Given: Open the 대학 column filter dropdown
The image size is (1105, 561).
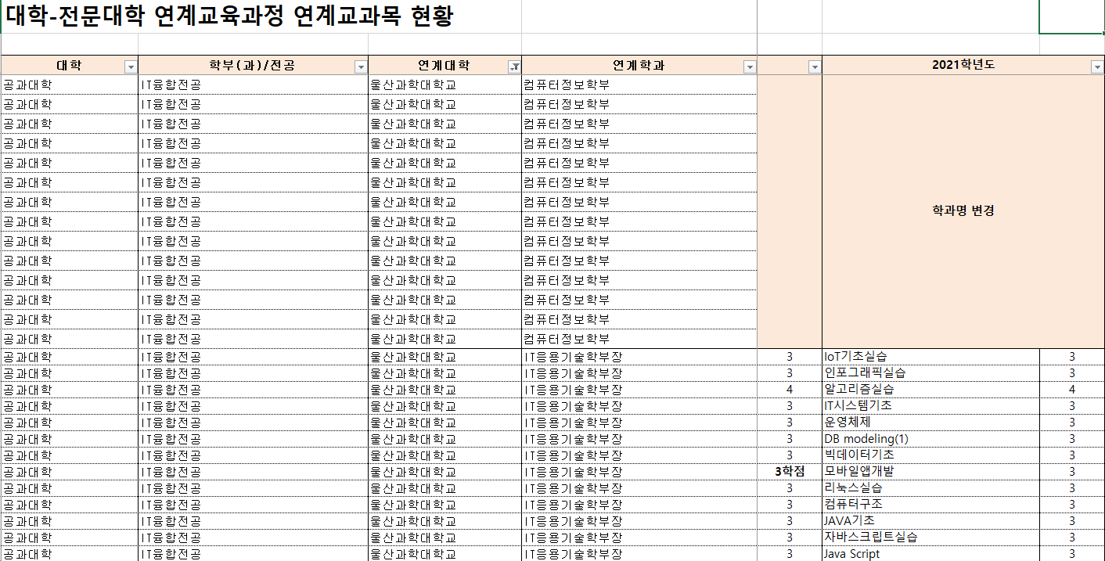Looking at the screenshot, I should coord(131,67).
